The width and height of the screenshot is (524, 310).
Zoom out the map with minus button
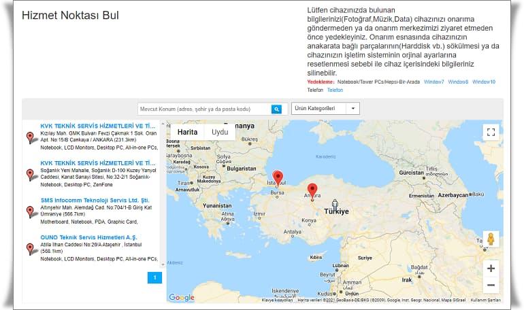pyautogui.click(x=491, y=285)
